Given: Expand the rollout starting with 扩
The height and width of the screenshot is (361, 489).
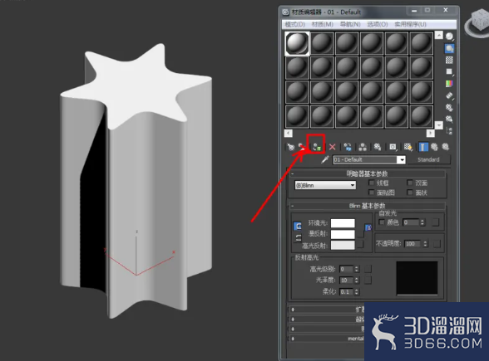Looking at the screenshot, I should 326,310.
